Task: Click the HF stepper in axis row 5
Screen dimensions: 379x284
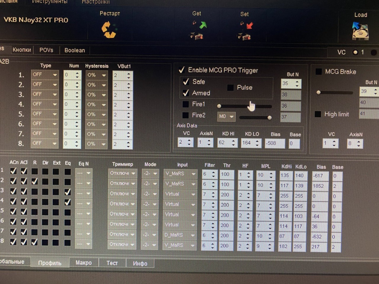Action: coord(245,215)
